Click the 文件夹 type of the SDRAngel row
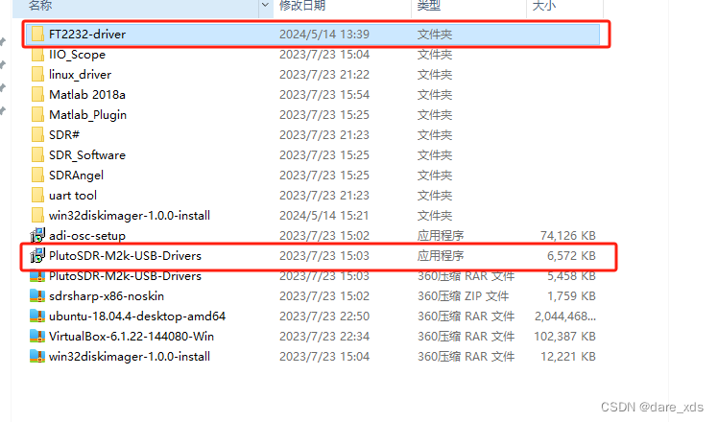This screenshot has width=718, height=422. pyautogui.click(x=435, y=176)
